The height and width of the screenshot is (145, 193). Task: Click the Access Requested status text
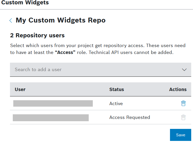(x=130, y=117)
